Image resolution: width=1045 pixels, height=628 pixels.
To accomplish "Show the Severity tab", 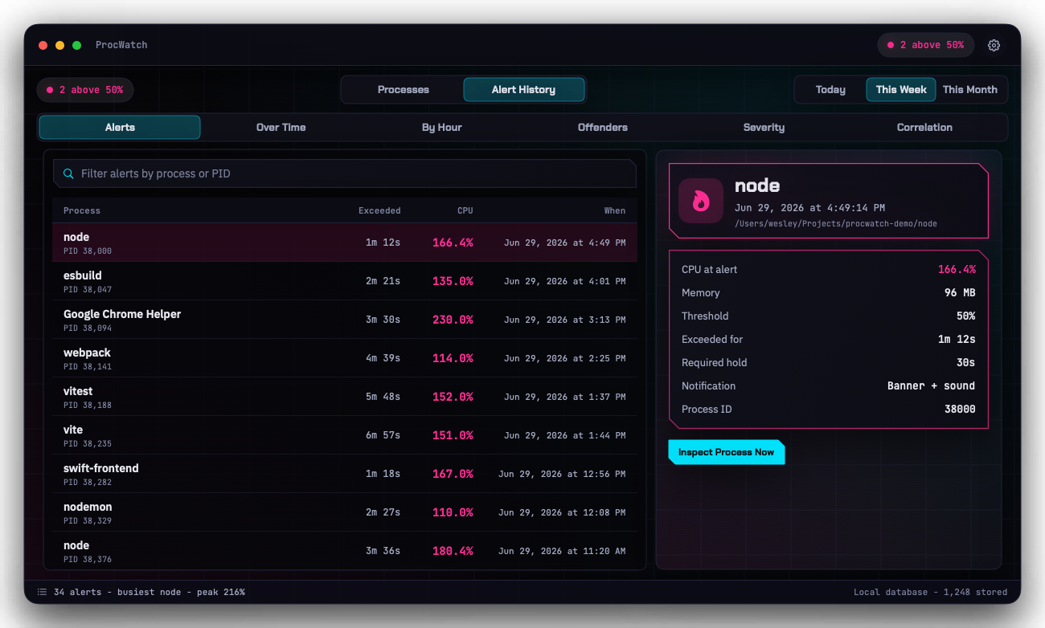I will pyautogui.click(x=764, y=127).
